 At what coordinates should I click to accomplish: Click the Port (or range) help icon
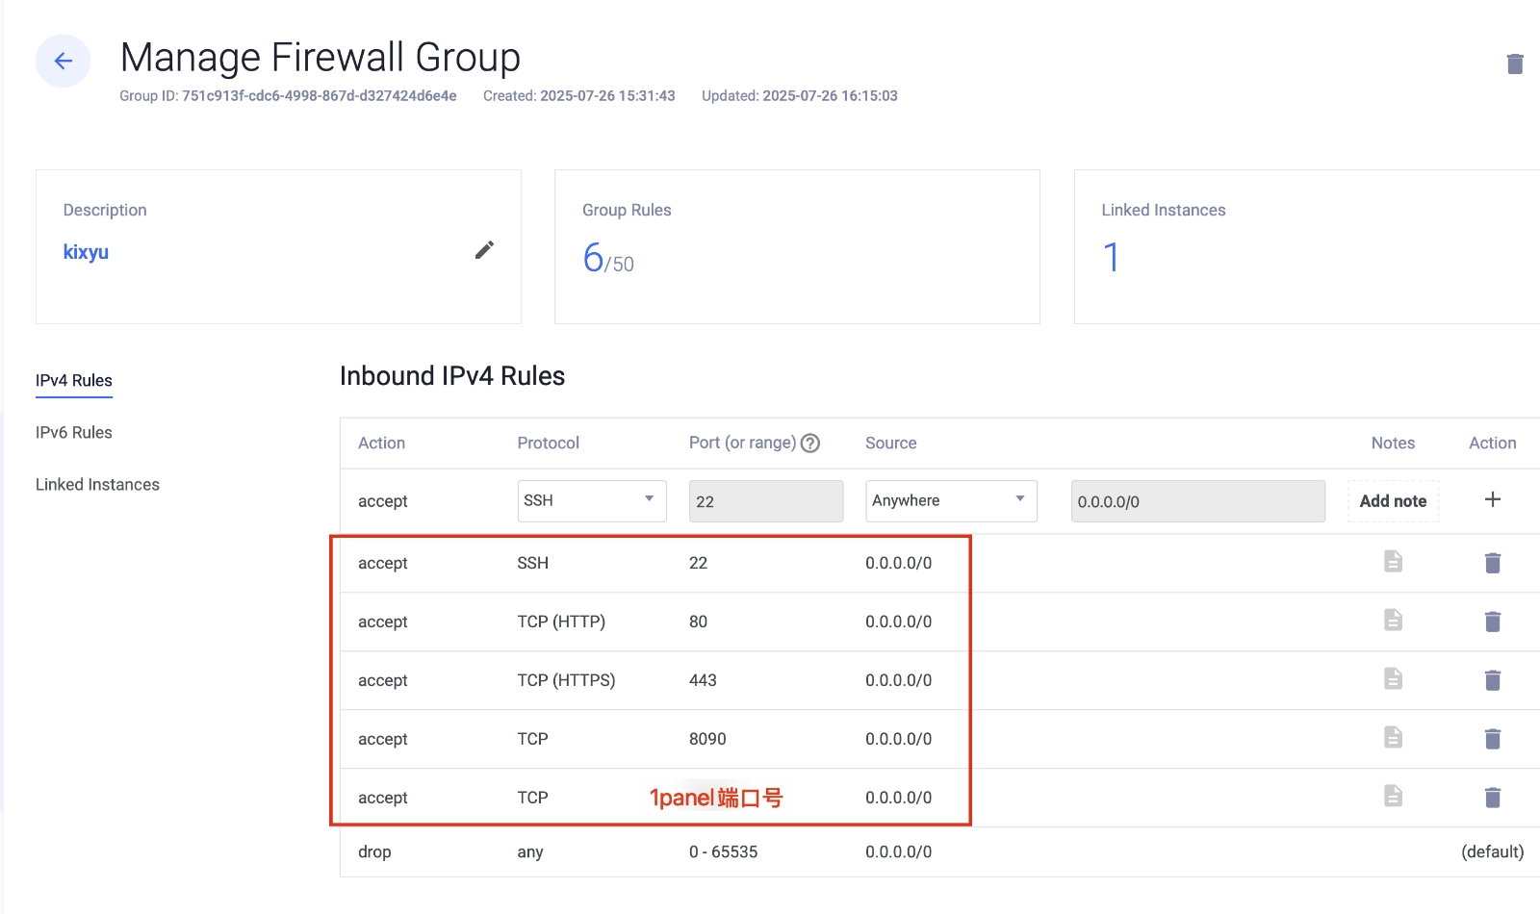click(810, 444)
